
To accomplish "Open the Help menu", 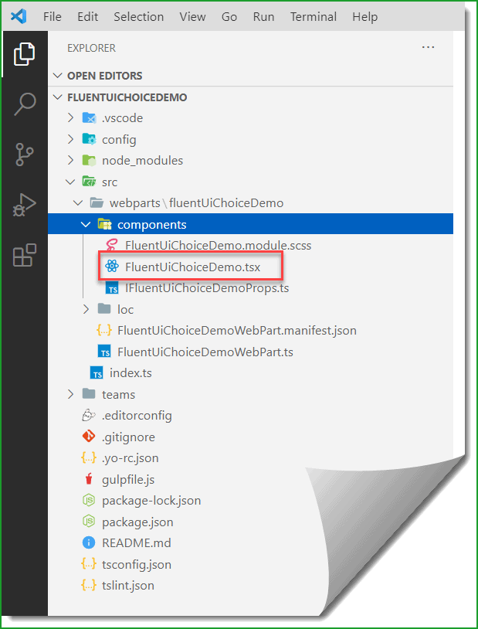I will [x=365, y=17].
